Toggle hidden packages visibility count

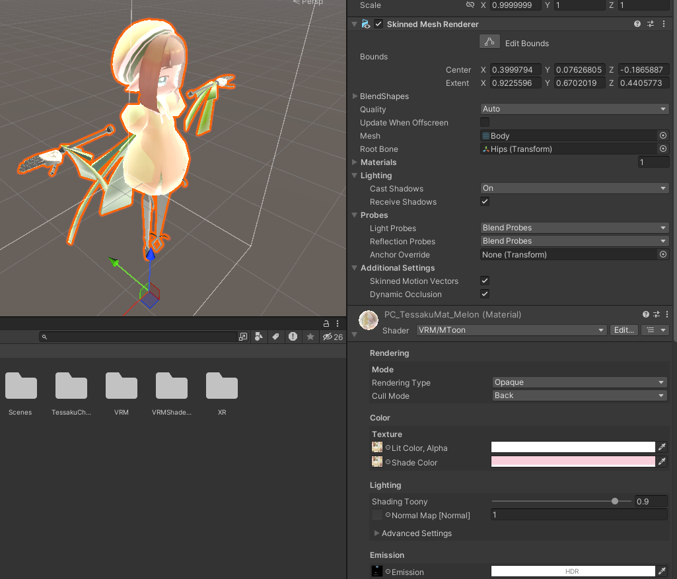[332, 337]
